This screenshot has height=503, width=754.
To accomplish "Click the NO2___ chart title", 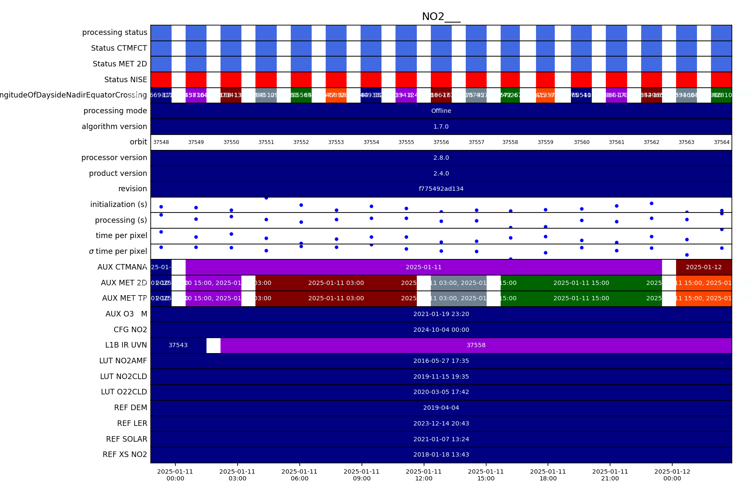I will [x=441, y=17].
